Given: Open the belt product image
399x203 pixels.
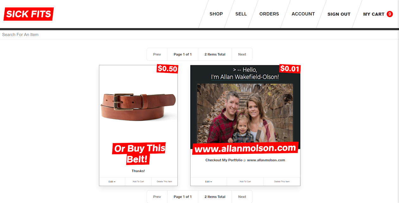Looking at the screenshot, I should (x=138, y=107).
